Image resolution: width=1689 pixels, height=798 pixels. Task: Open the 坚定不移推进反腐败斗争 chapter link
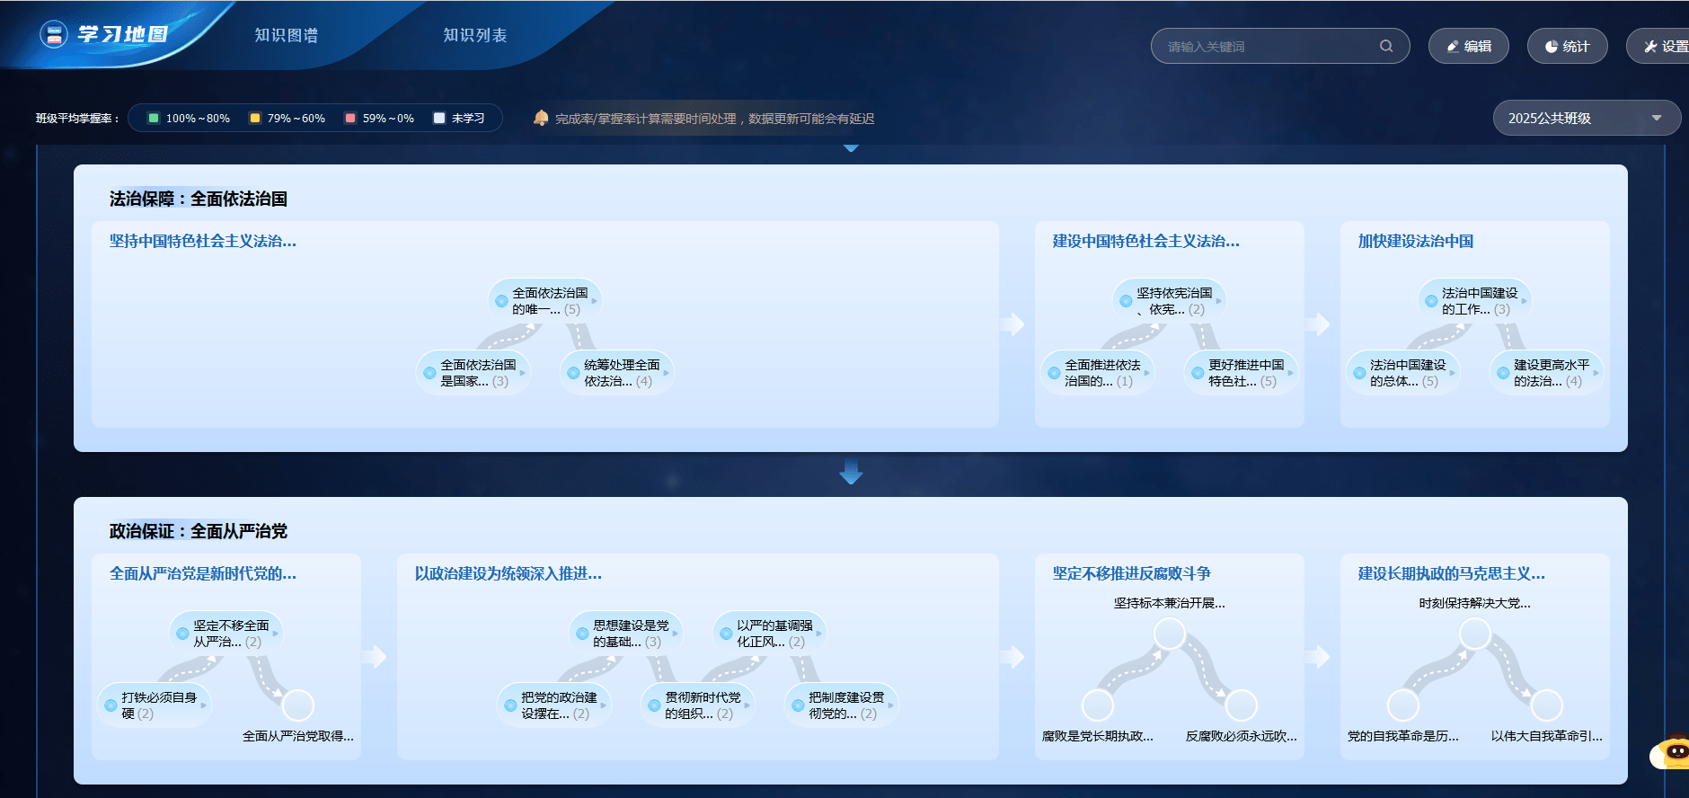coord(1131,573)
